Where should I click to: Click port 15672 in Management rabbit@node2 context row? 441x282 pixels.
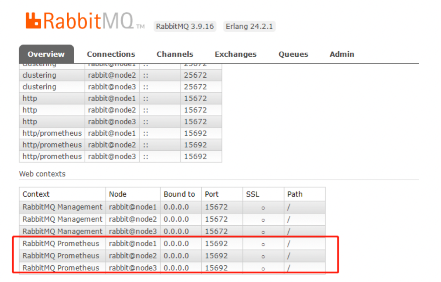[x=216, y=219]
